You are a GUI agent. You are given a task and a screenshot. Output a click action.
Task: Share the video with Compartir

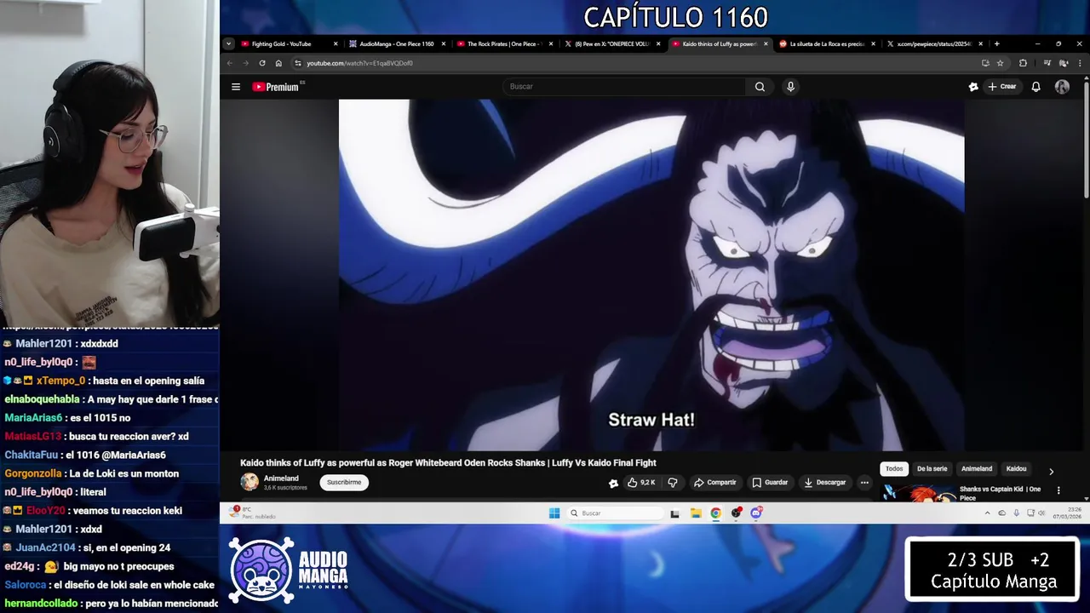click(714, 483)
